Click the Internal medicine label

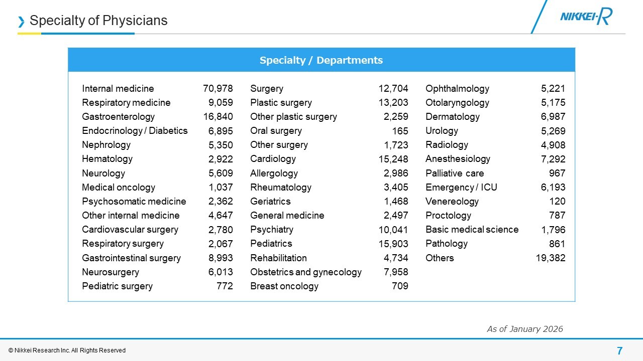coord(118,89)
